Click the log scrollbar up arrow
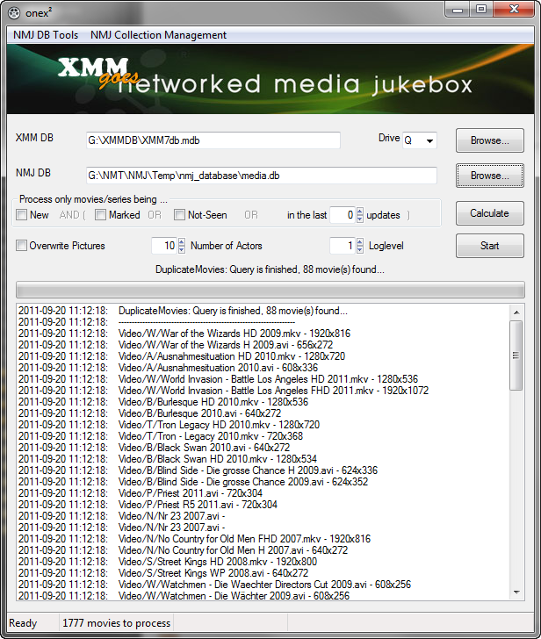The width and height of the screenshot is (541, 639). [x=516, y=312]
